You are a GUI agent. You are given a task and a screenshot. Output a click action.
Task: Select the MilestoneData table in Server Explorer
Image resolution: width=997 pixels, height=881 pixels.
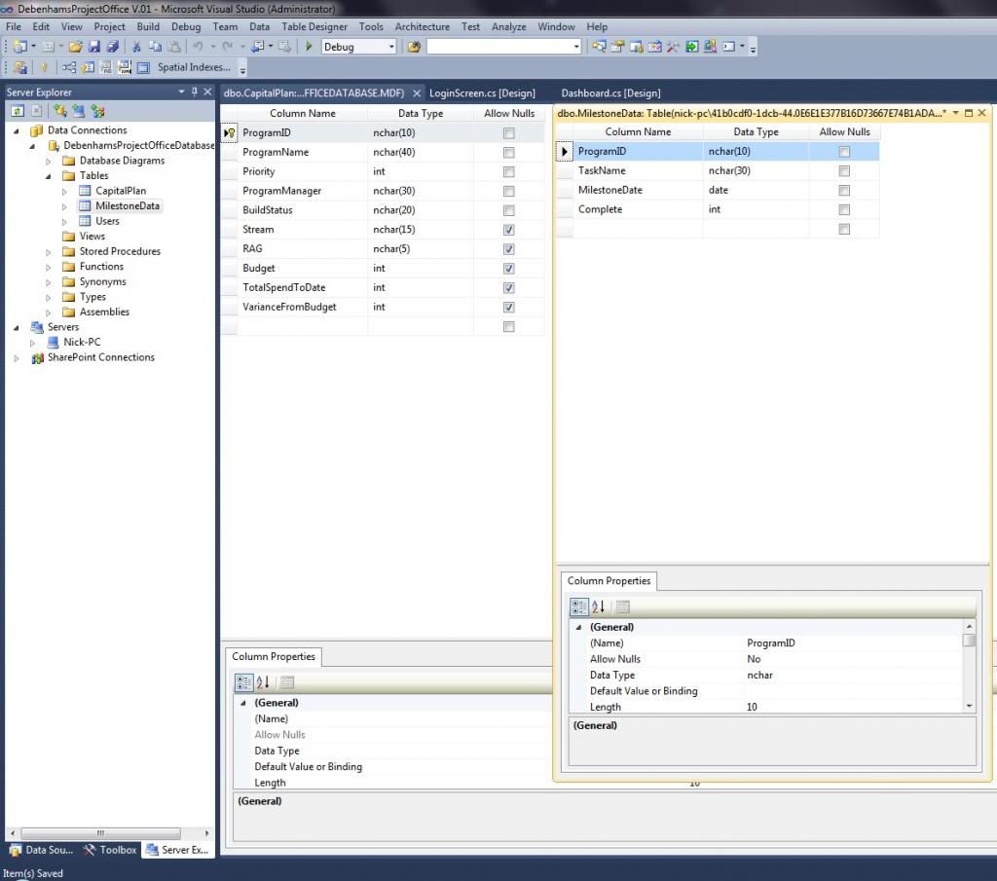pyautogui.click(x=128, y=206)
